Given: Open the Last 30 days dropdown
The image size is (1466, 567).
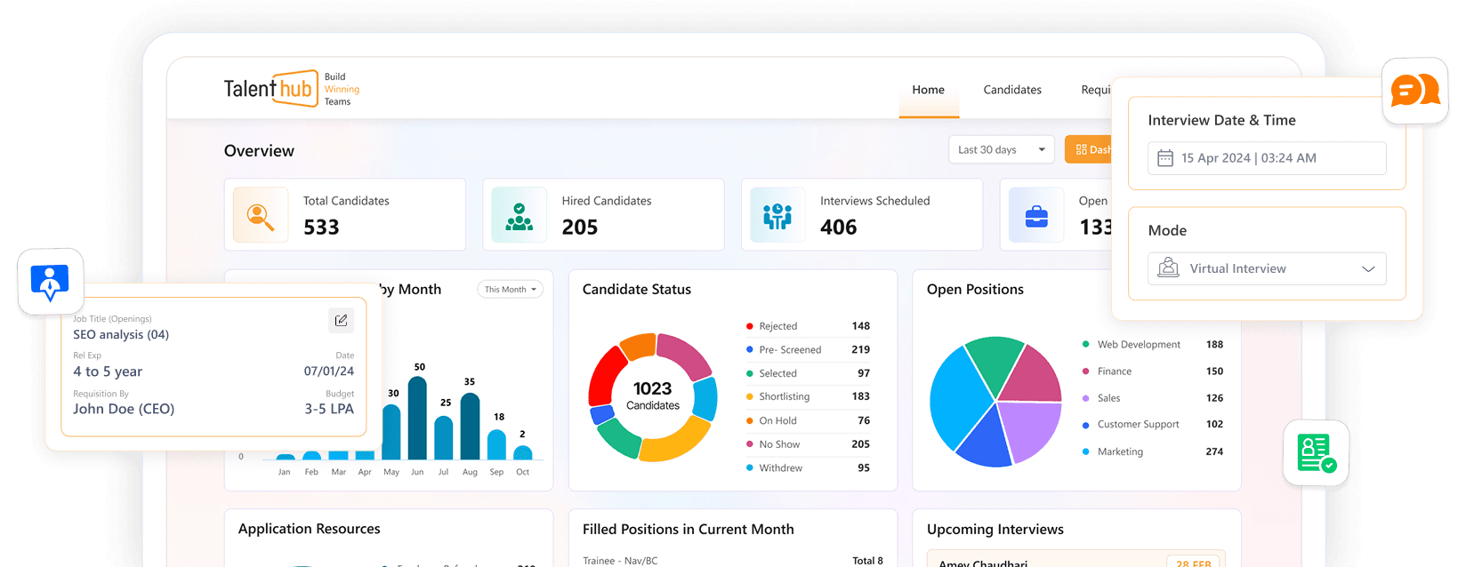Looking at the screenshot, I should (1001, 149).
